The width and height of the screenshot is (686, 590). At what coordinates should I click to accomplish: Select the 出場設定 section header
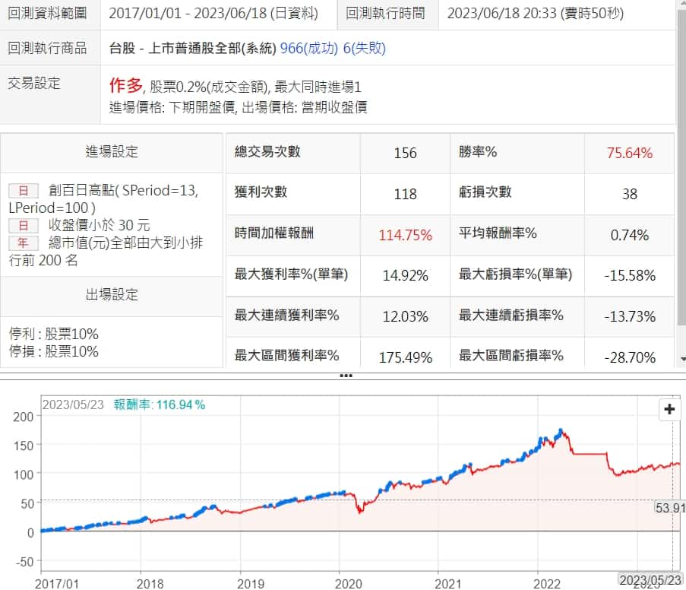[x=112, y=295]
